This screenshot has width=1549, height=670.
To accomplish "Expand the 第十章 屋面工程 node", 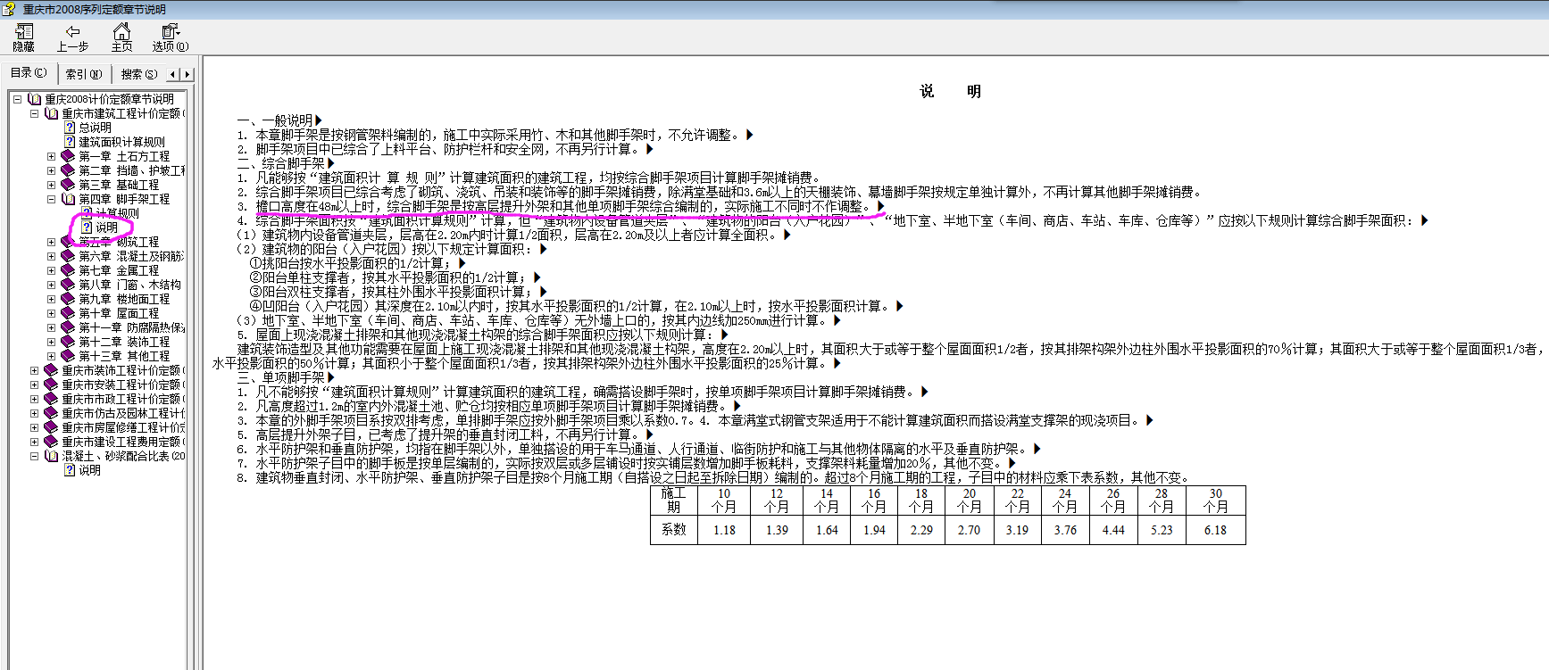I will point(51,313).
